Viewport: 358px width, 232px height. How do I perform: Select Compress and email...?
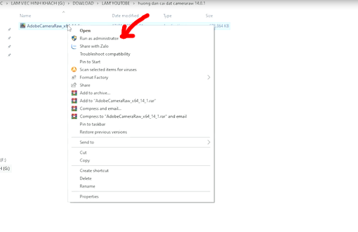(x=100, y=109)
